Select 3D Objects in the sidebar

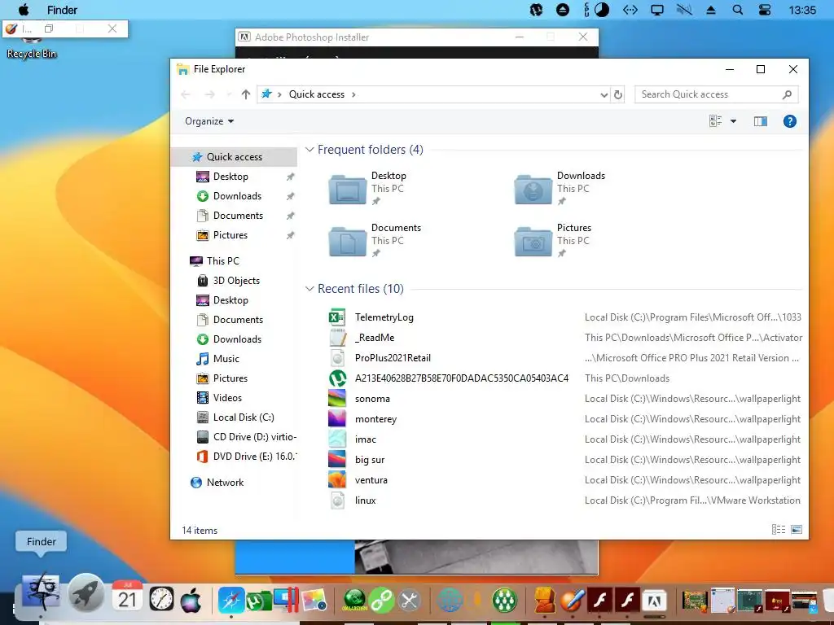coord(236,281)
